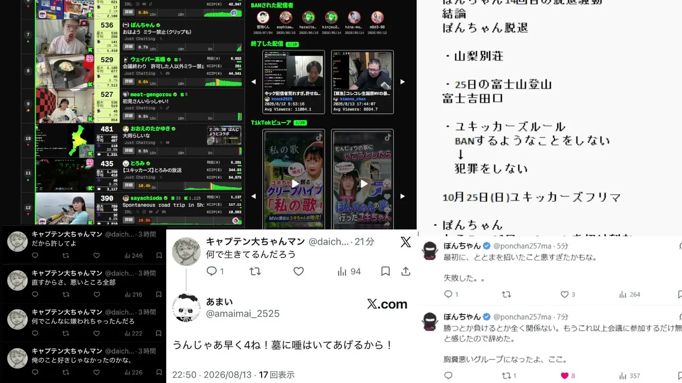Reply to the '何でこんなに嫌われちゃったんだろ' tweet
The height and width of the screenshot is (383, 682).
tap(35, 334)
